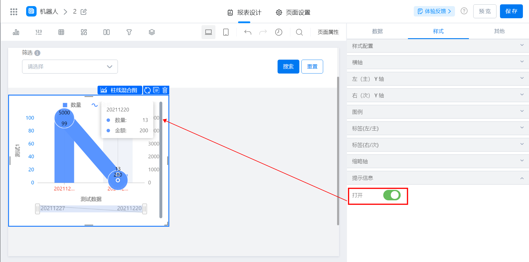
Task: Edit report name with pencil icon
Action: point(84,12)
